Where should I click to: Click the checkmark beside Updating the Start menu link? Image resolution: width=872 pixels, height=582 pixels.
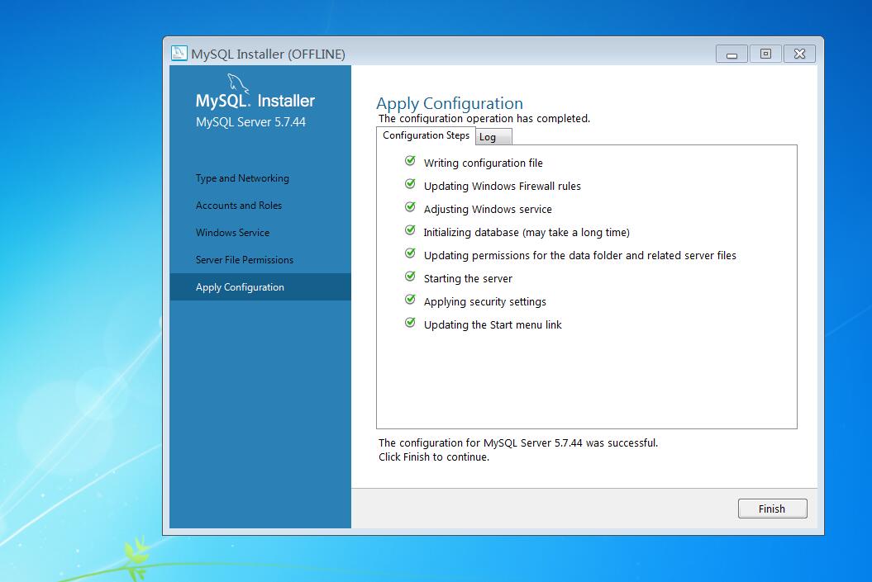410,323
